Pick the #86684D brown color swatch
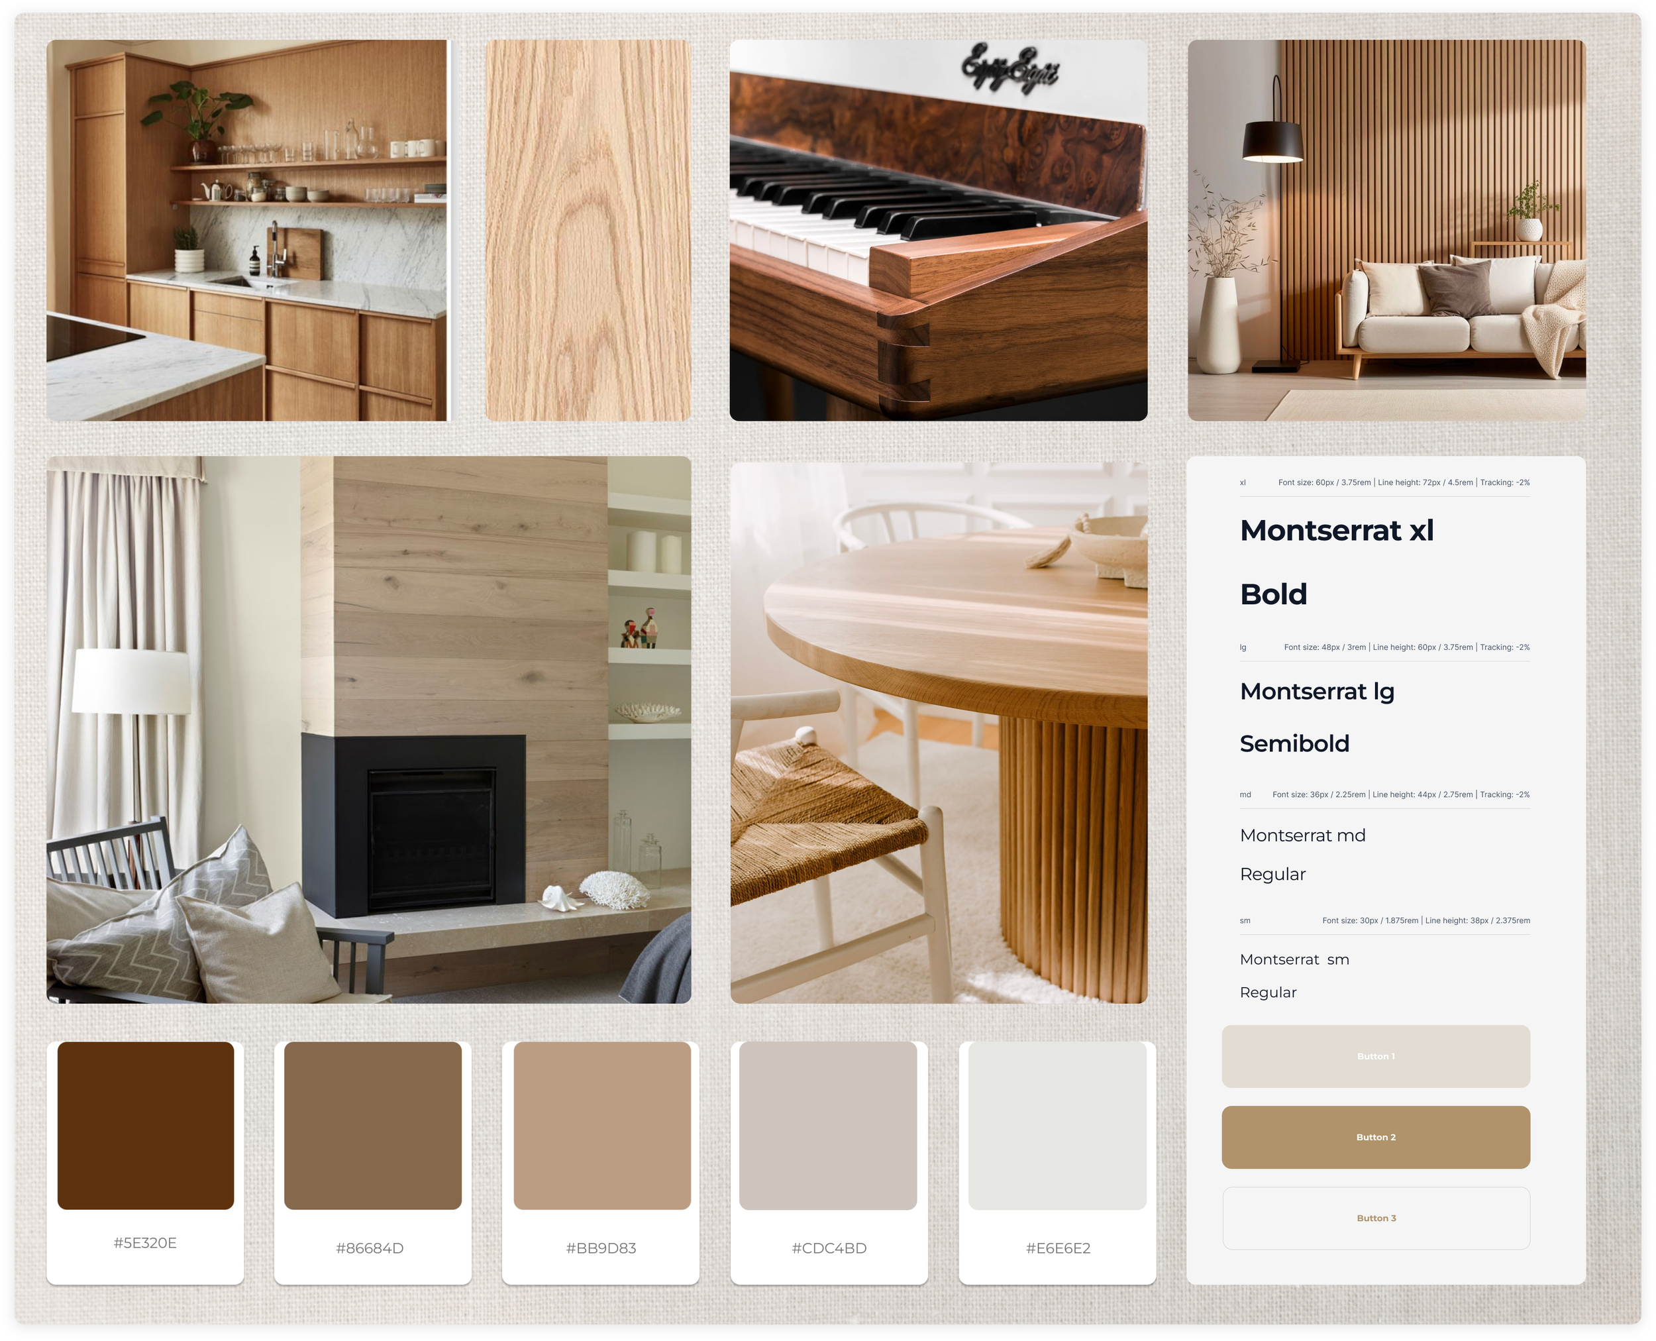The image size is (1656, 1341). [372, 1126]
